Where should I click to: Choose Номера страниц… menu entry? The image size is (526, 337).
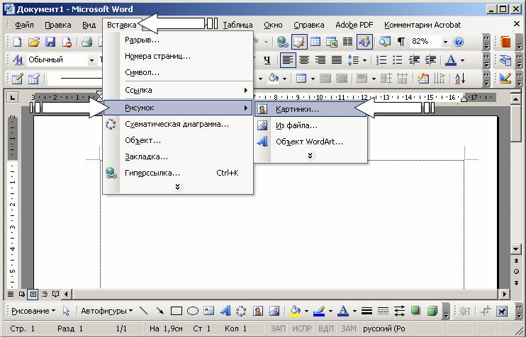tap(178, 56)
